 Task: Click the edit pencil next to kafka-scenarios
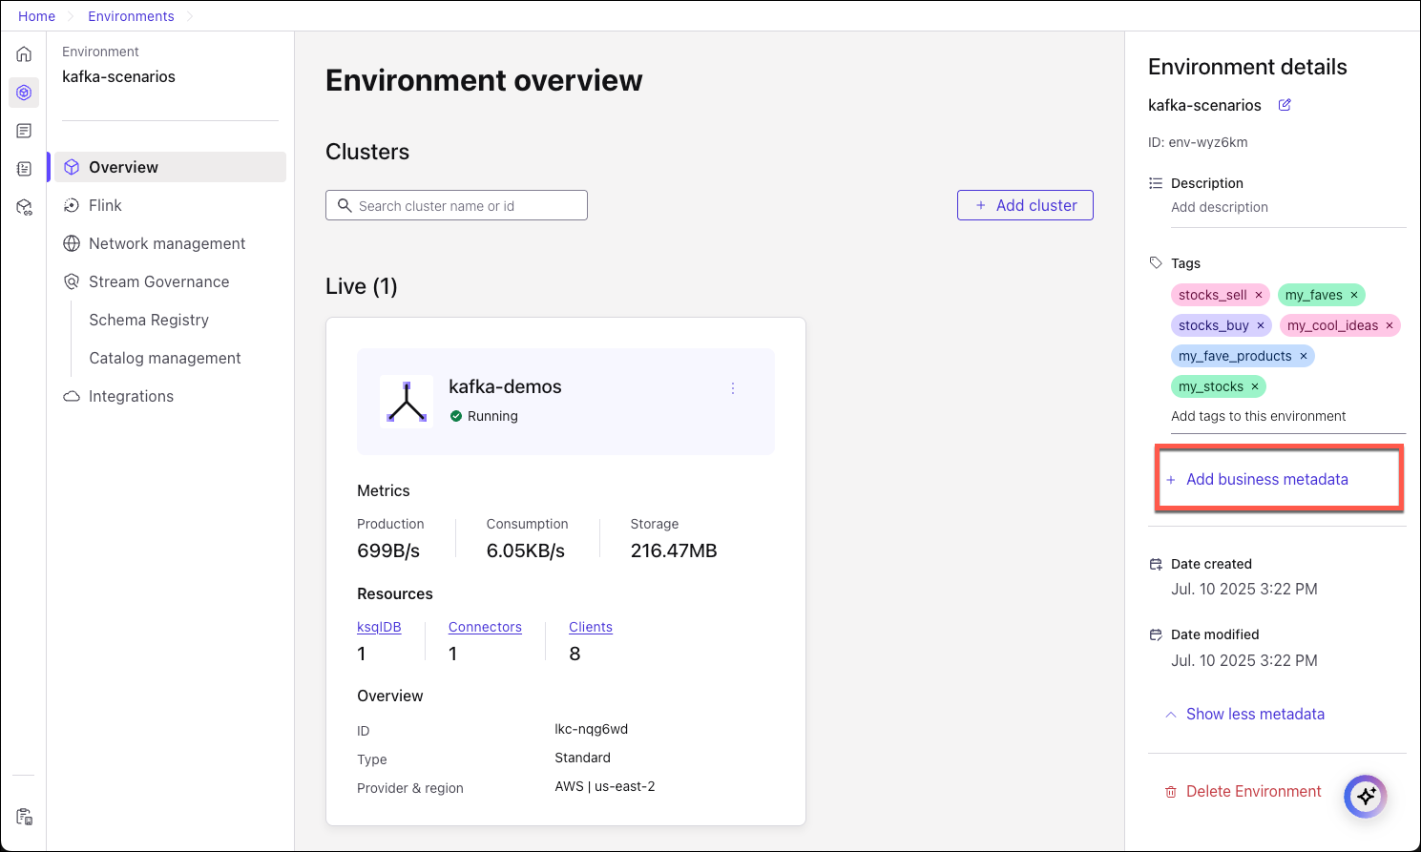[x=1285, y=105]
